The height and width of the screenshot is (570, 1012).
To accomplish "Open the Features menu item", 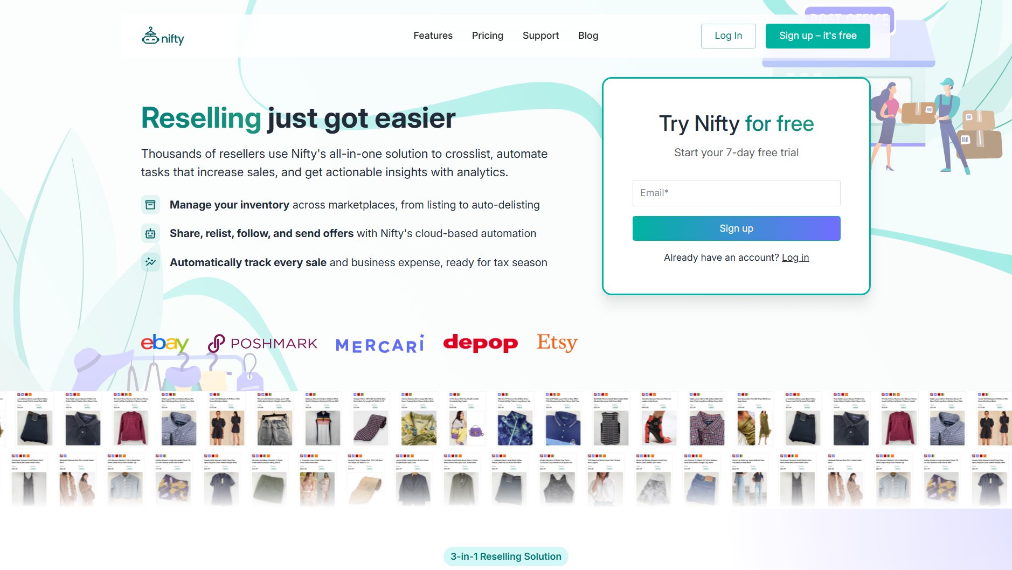I will pyautogui.click(x=433, y=36).
